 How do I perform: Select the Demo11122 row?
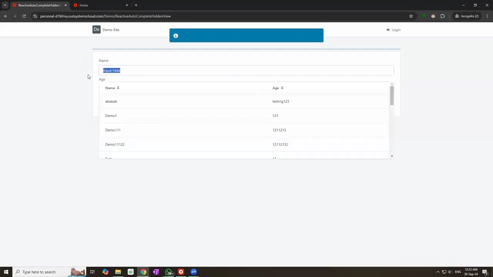click(x=244, y=144)
